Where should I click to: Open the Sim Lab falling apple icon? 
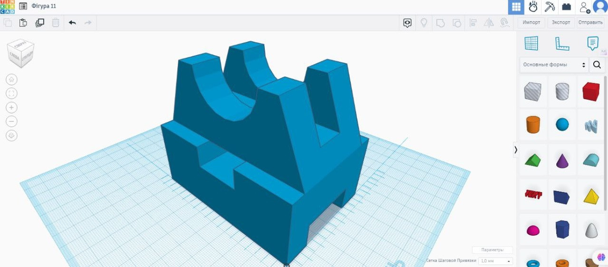(533, 7)
